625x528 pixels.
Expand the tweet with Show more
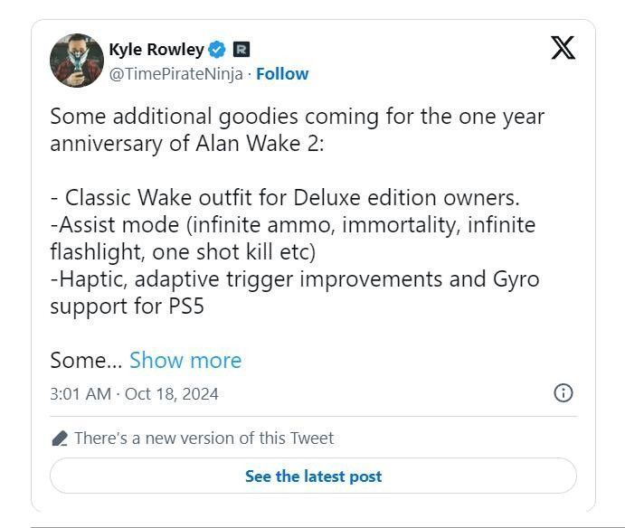(185, 360)
